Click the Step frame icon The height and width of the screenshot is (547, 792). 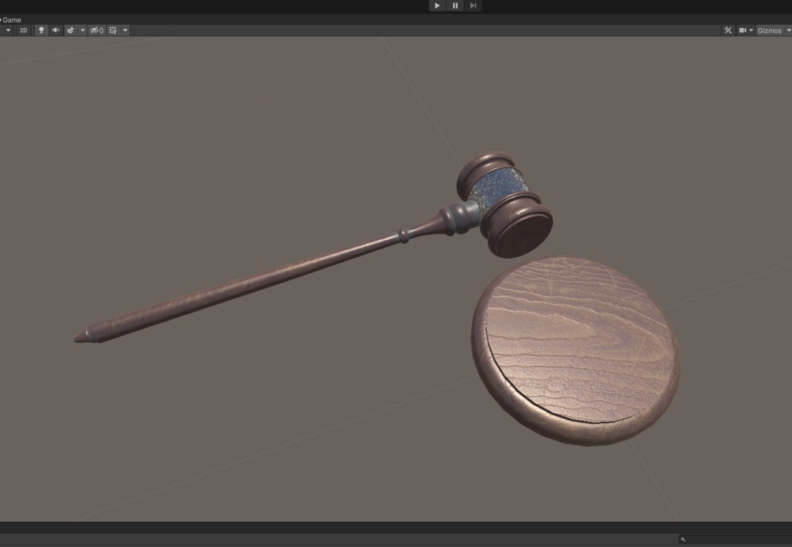(473, 5)
